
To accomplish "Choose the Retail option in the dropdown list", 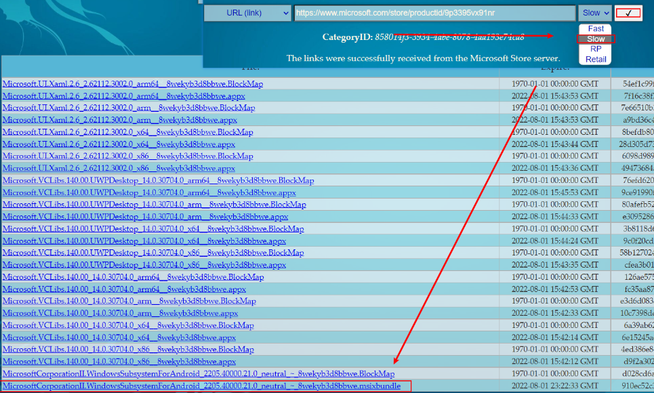I will click(x=595, y=59).
